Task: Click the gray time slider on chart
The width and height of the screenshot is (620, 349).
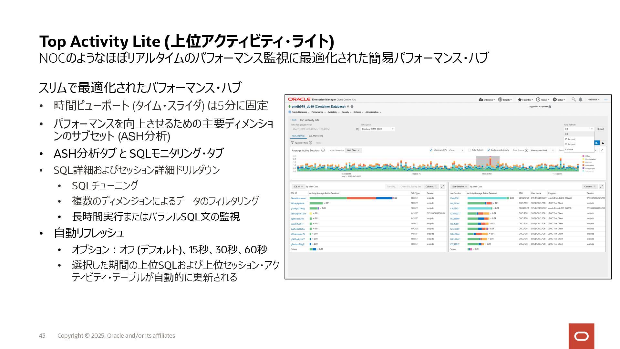Action: coord(488,163)
